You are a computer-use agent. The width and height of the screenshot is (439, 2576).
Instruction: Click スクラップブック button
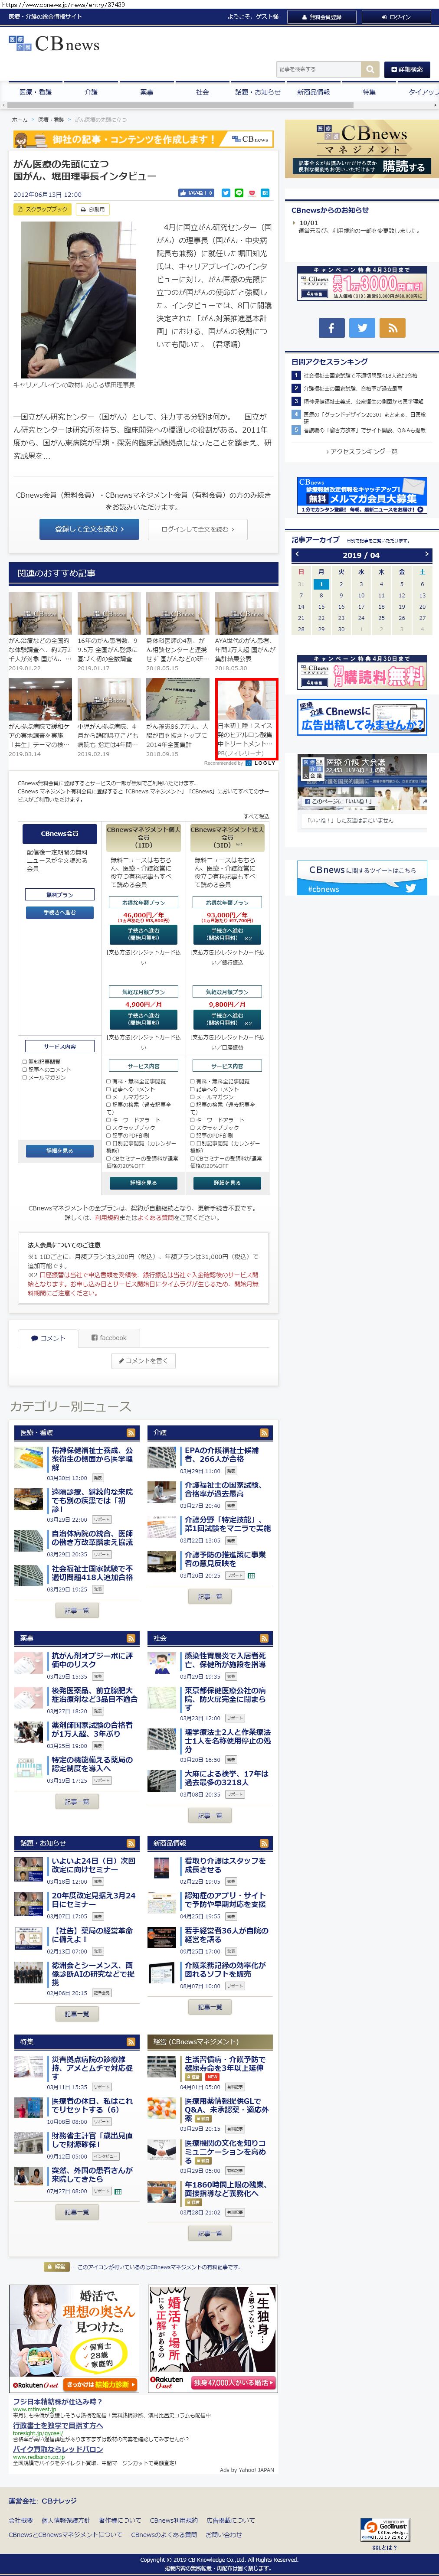pyautogui.click(x=42, y=210)
